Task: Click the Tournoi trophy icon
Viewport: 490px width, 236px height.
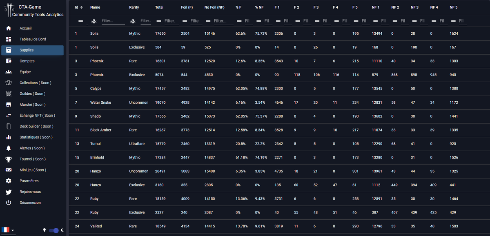Action: tap(9, 159)
